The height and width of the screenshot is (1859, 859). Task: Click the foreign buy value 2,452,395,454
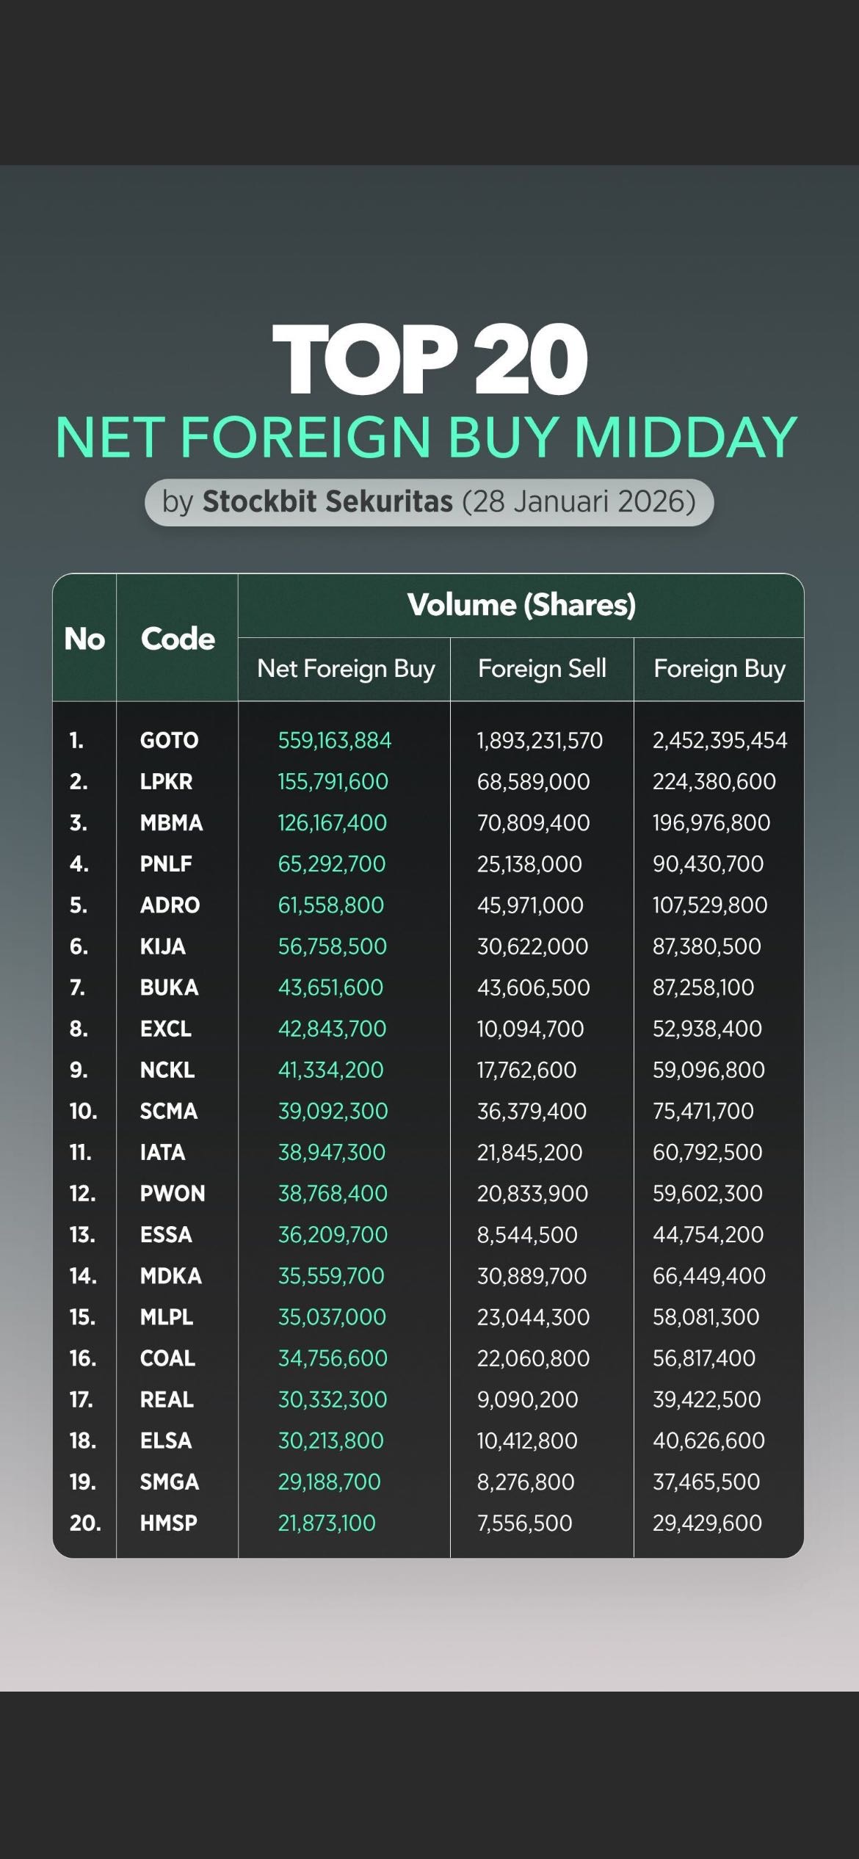click(720, 740)
